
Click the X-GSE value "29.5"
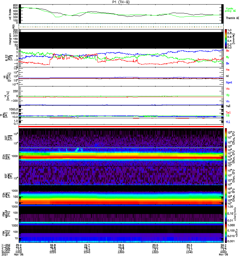click(x=155, y=245)
